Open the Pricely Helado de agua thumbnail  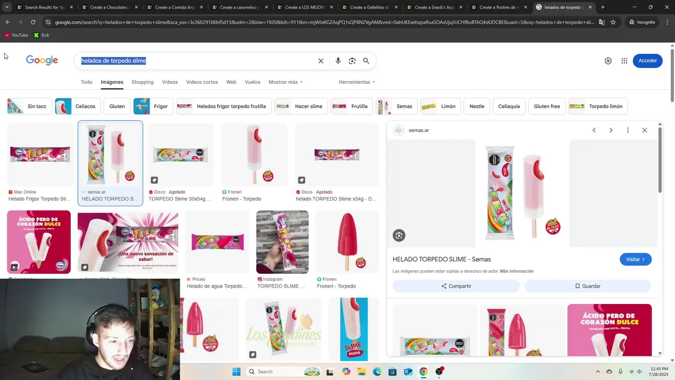coord(217,242)
